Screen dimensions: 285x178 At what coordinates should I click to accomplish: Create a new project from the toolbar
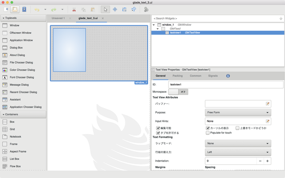(x=6, y=9)
